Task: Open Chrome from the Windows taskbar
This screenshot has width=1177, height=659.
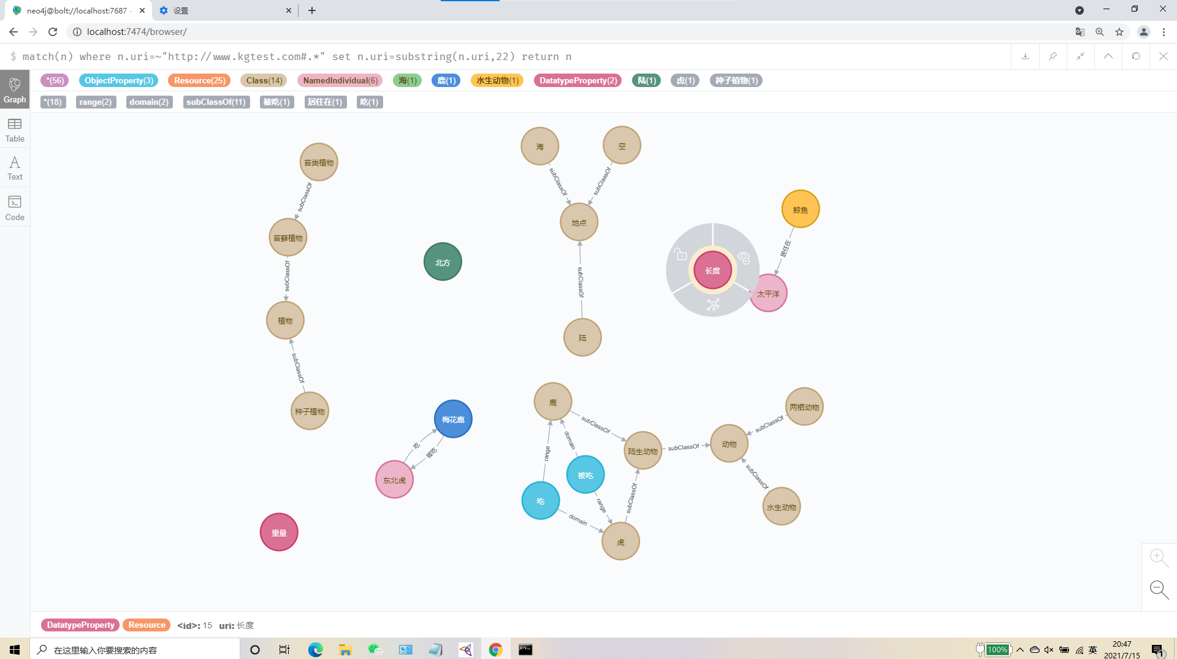Action: click(x=495, y=649)
